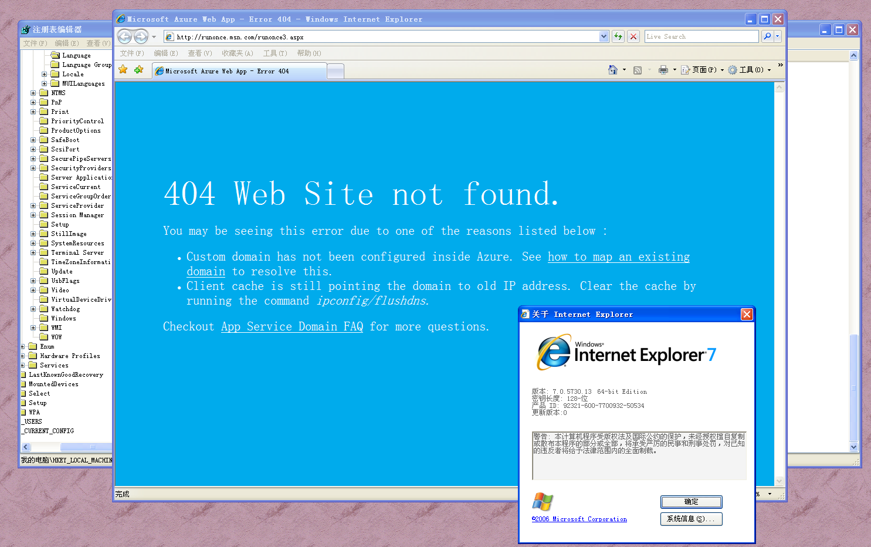Image resolution: width=871 pixels, height=547 pixels.
Task: Select the ProductOptions registry key
Action: [76, 130]
